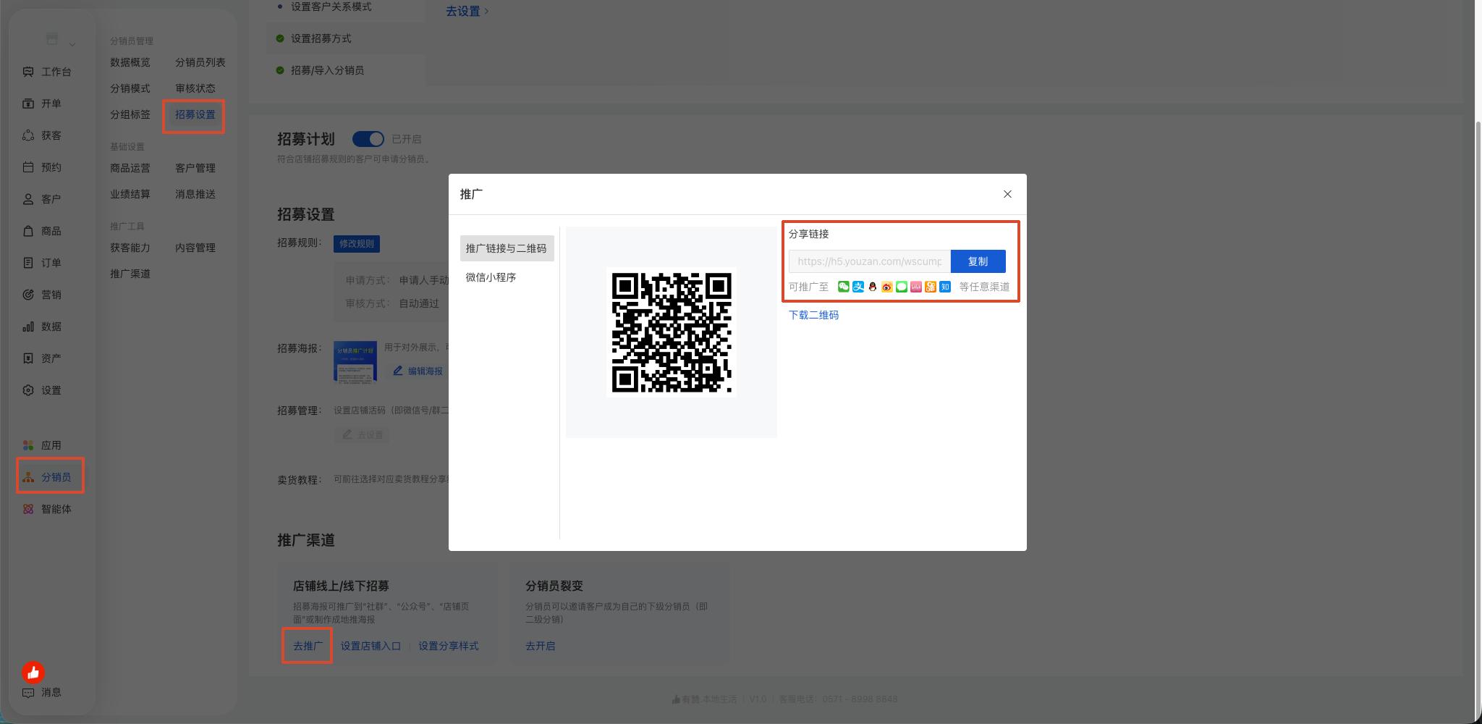The image size is (1482, 724).
Task: Open the 智能体 agent icon in sidebar
Action: coord(28,509)
